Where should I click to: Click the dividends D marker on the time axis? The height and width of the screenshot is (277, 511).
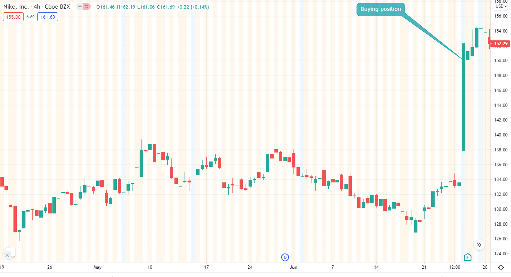(x=285, y=257)
